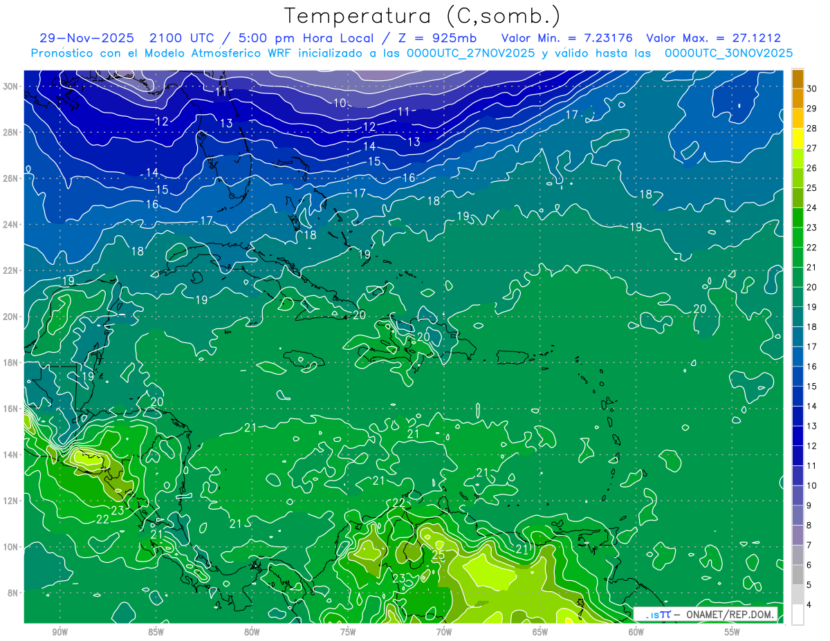Click the "0000UTC_27NOV2025" initialization time
830x641 pixels.
472,53
